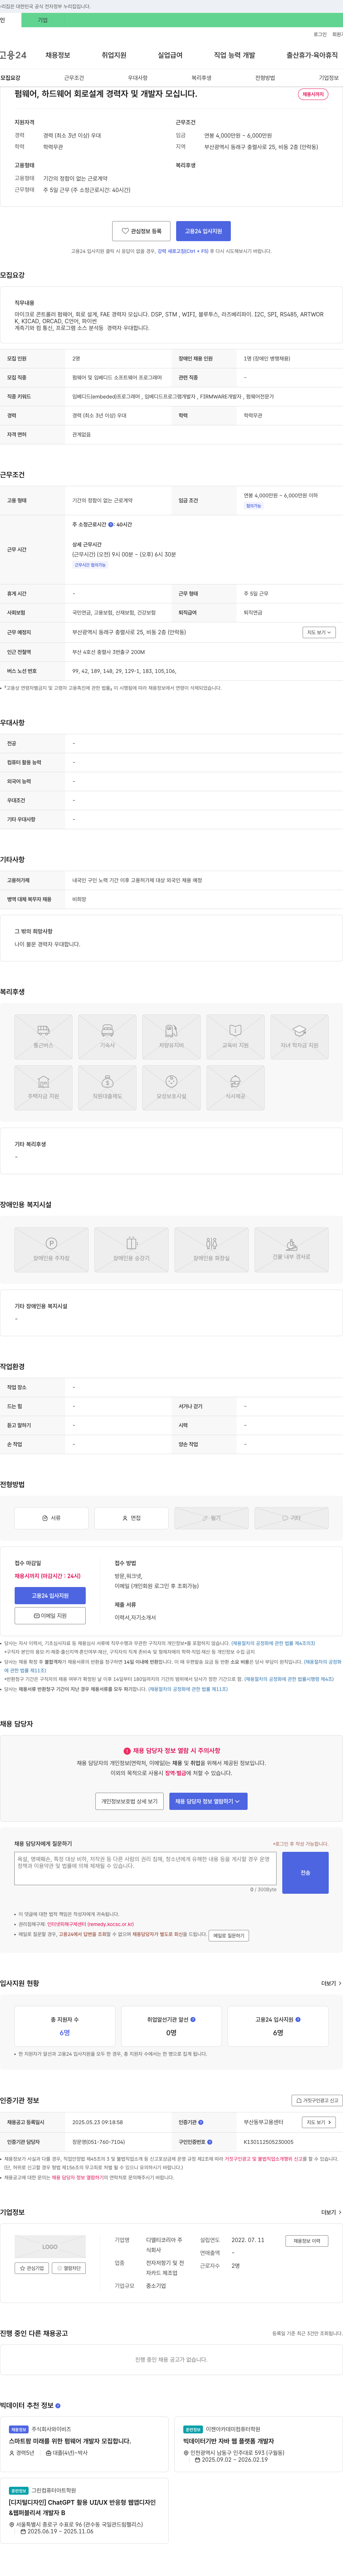Screen dimensions: 343x2576
Task: Open 개인정보보호법 상세 보기
Action: pyautogui.click(x=130, y=1801)
